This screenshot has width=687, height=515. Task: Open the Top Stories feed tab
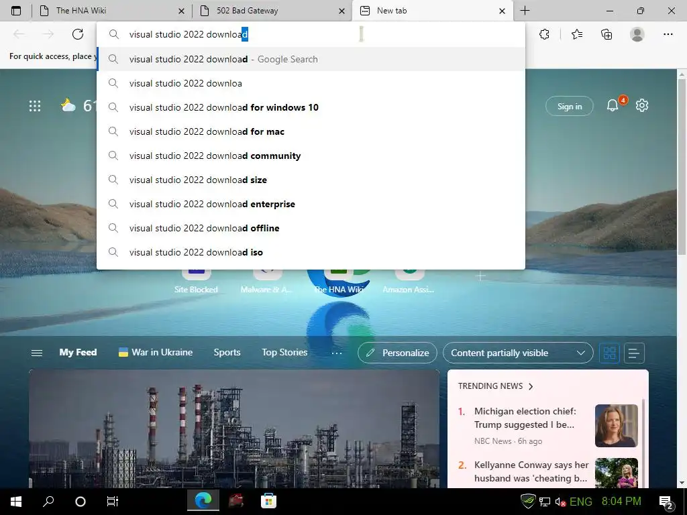pyautogui.click(x=284, y=352)
